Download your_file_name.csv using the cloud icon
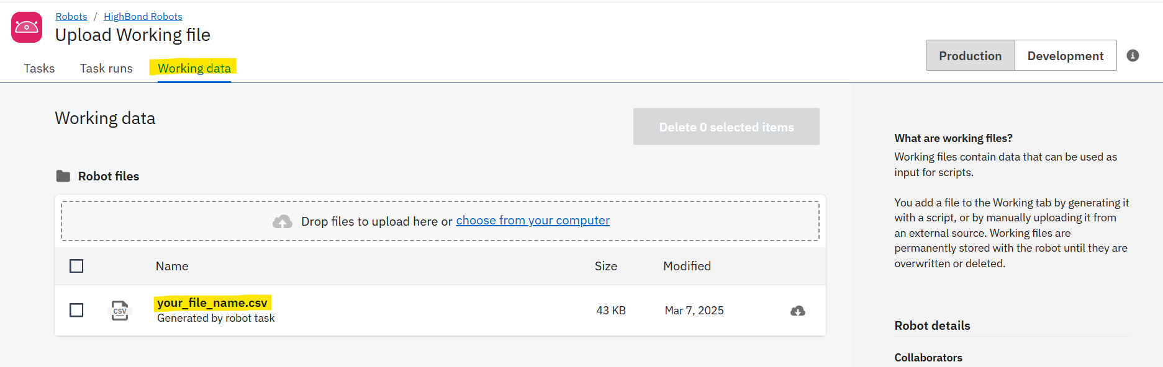The image size is (1163, 367). click(798, 311)
